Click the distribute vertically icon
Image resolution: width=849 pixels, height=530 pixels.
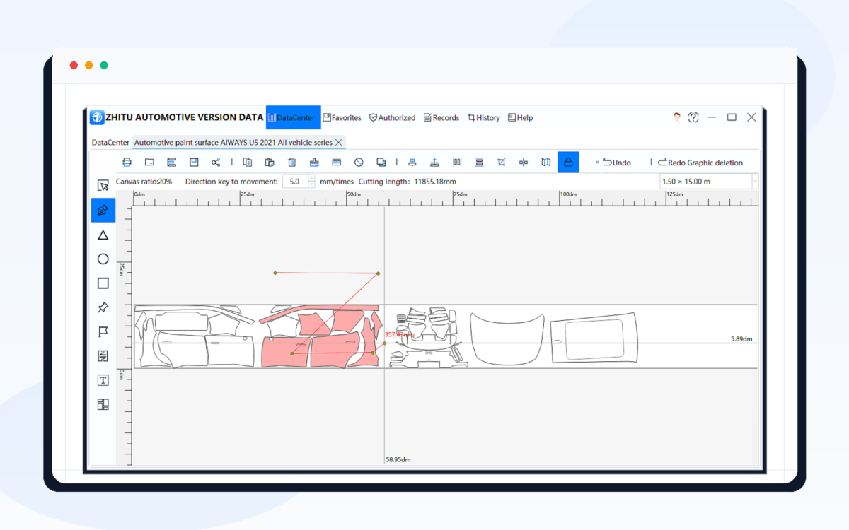(x=480, y=162)
